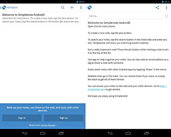Viewport: 171px width, 137px height.
Task: Open overflow menu in All Notes screen
Action: tap(81, 8)
